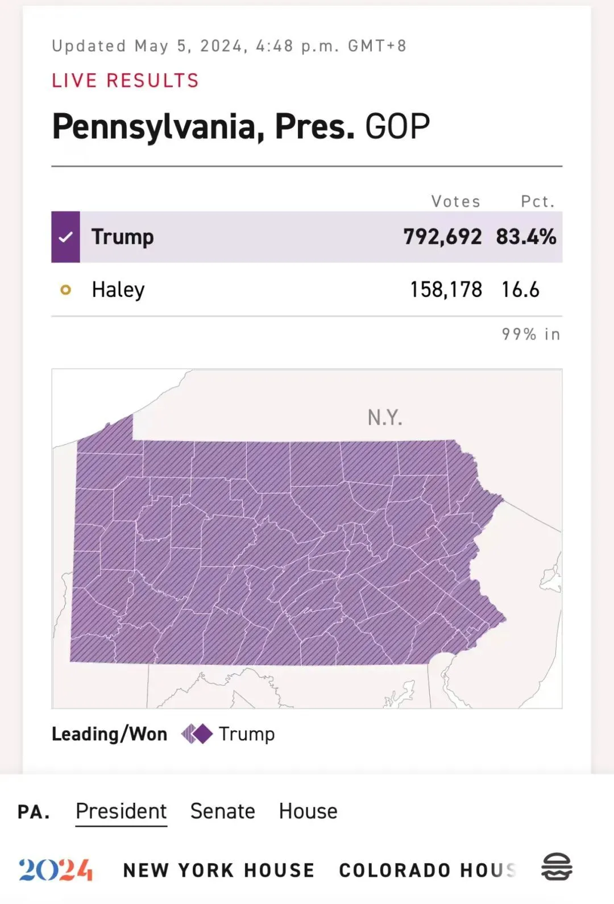
Task: Switch to the Senate tab
Action: click(x=223, y=811)
